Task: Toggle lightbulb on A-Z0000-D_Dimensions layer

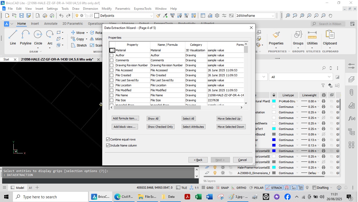Action: [x=215, y=173]
